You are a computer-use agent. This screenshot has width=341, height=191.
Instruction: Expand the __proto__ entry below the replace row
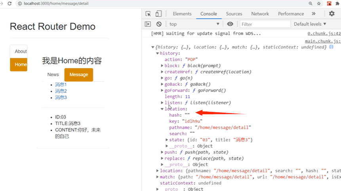162,165
